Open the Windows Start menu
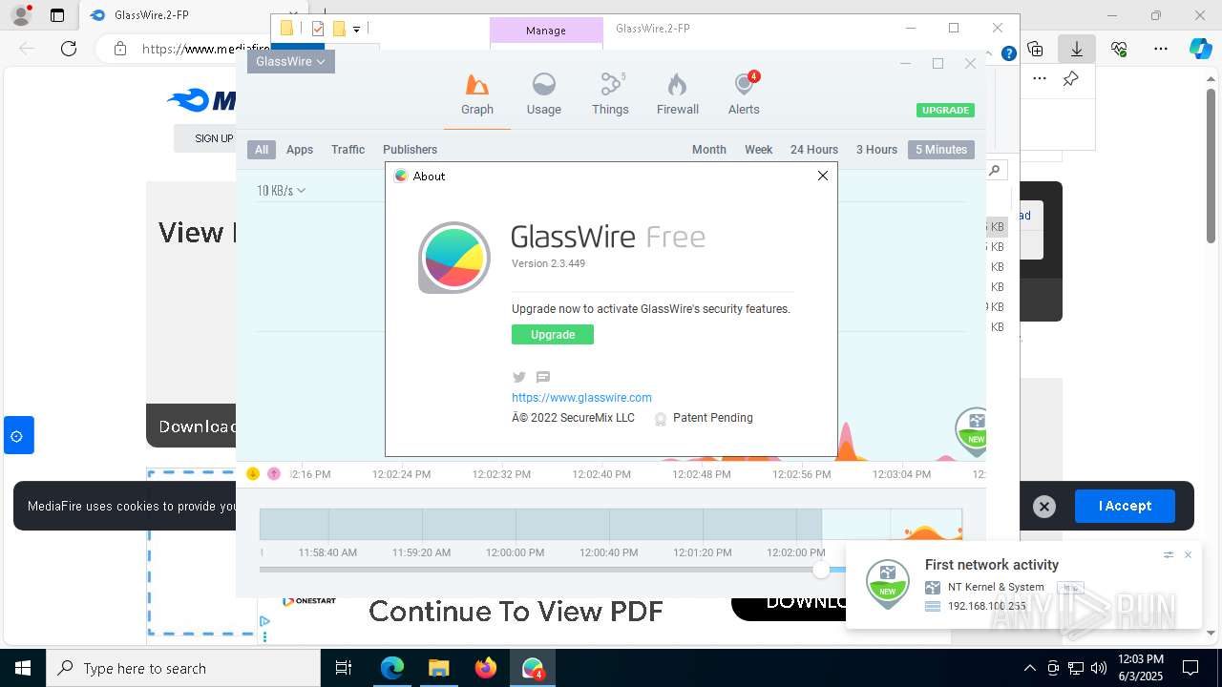Screen dimensions: 1222x687 point(23,668)
